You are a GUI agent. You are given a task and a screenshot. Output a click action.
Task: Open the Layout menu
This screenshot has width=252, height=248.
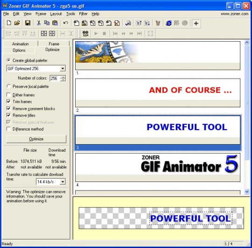[x=56, y=14]
